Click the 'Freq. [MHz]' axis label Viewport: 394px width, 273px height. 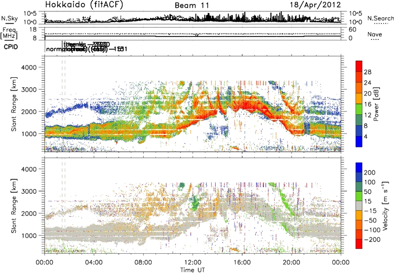[x=9, y=34]
